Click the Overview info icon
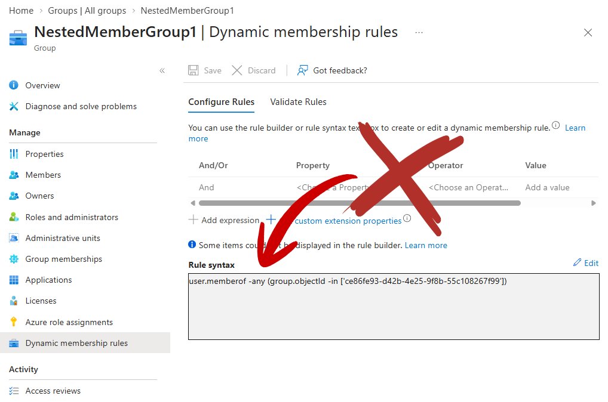608x402 pixels. tap(14, 85)
